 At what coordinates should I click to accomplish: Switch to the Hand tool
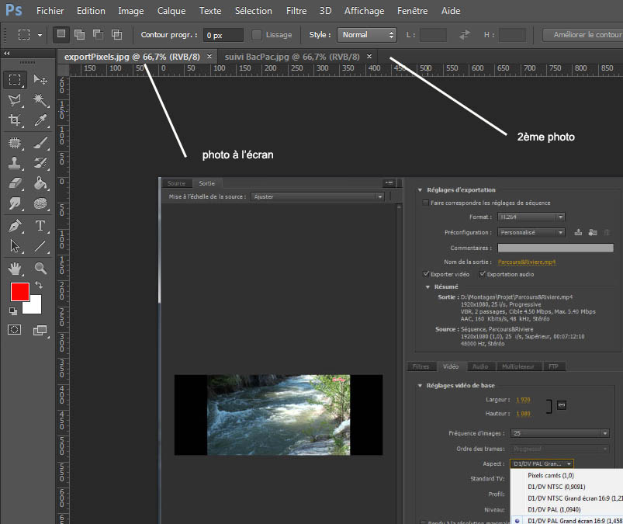tap(15, 269)
